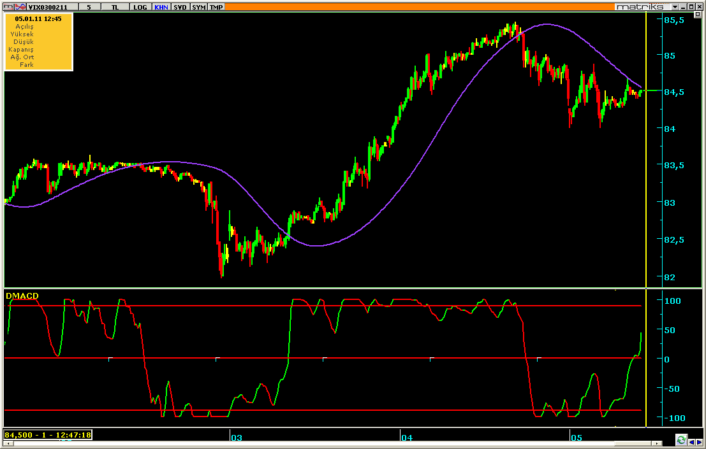Screen dimensions: 706x449
Task: Click the 04 date marker on timeline
Action: click(x=407, y=438)
